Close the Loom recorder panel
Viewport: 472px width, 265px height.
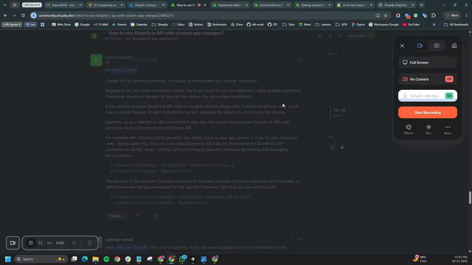(402, 46)
